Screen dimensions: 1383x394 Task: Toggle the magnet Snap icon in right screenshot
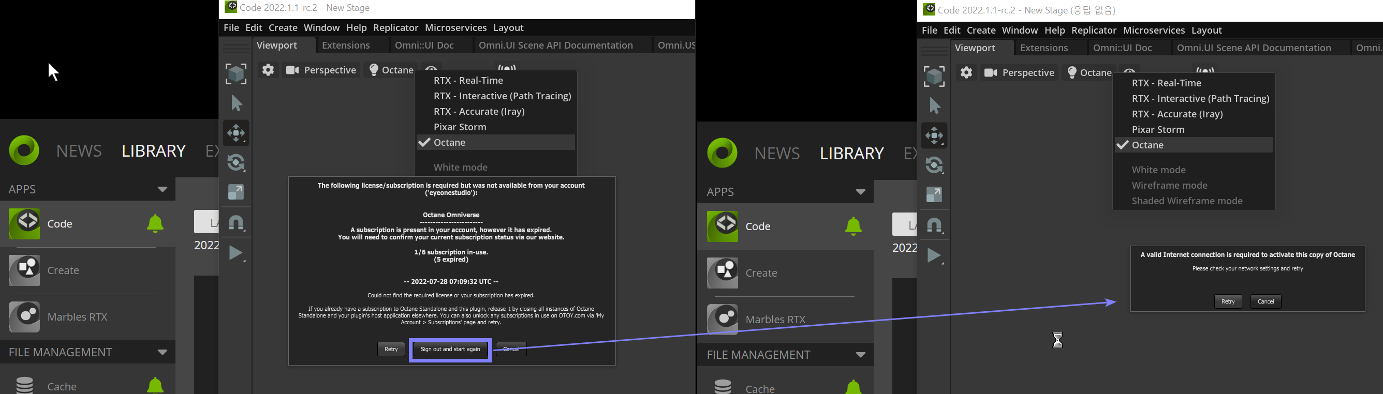934,225
